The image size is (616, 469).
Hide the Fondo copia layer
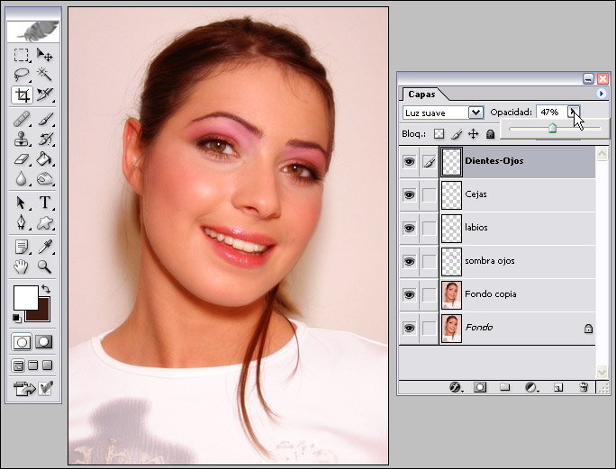(410, 294)
